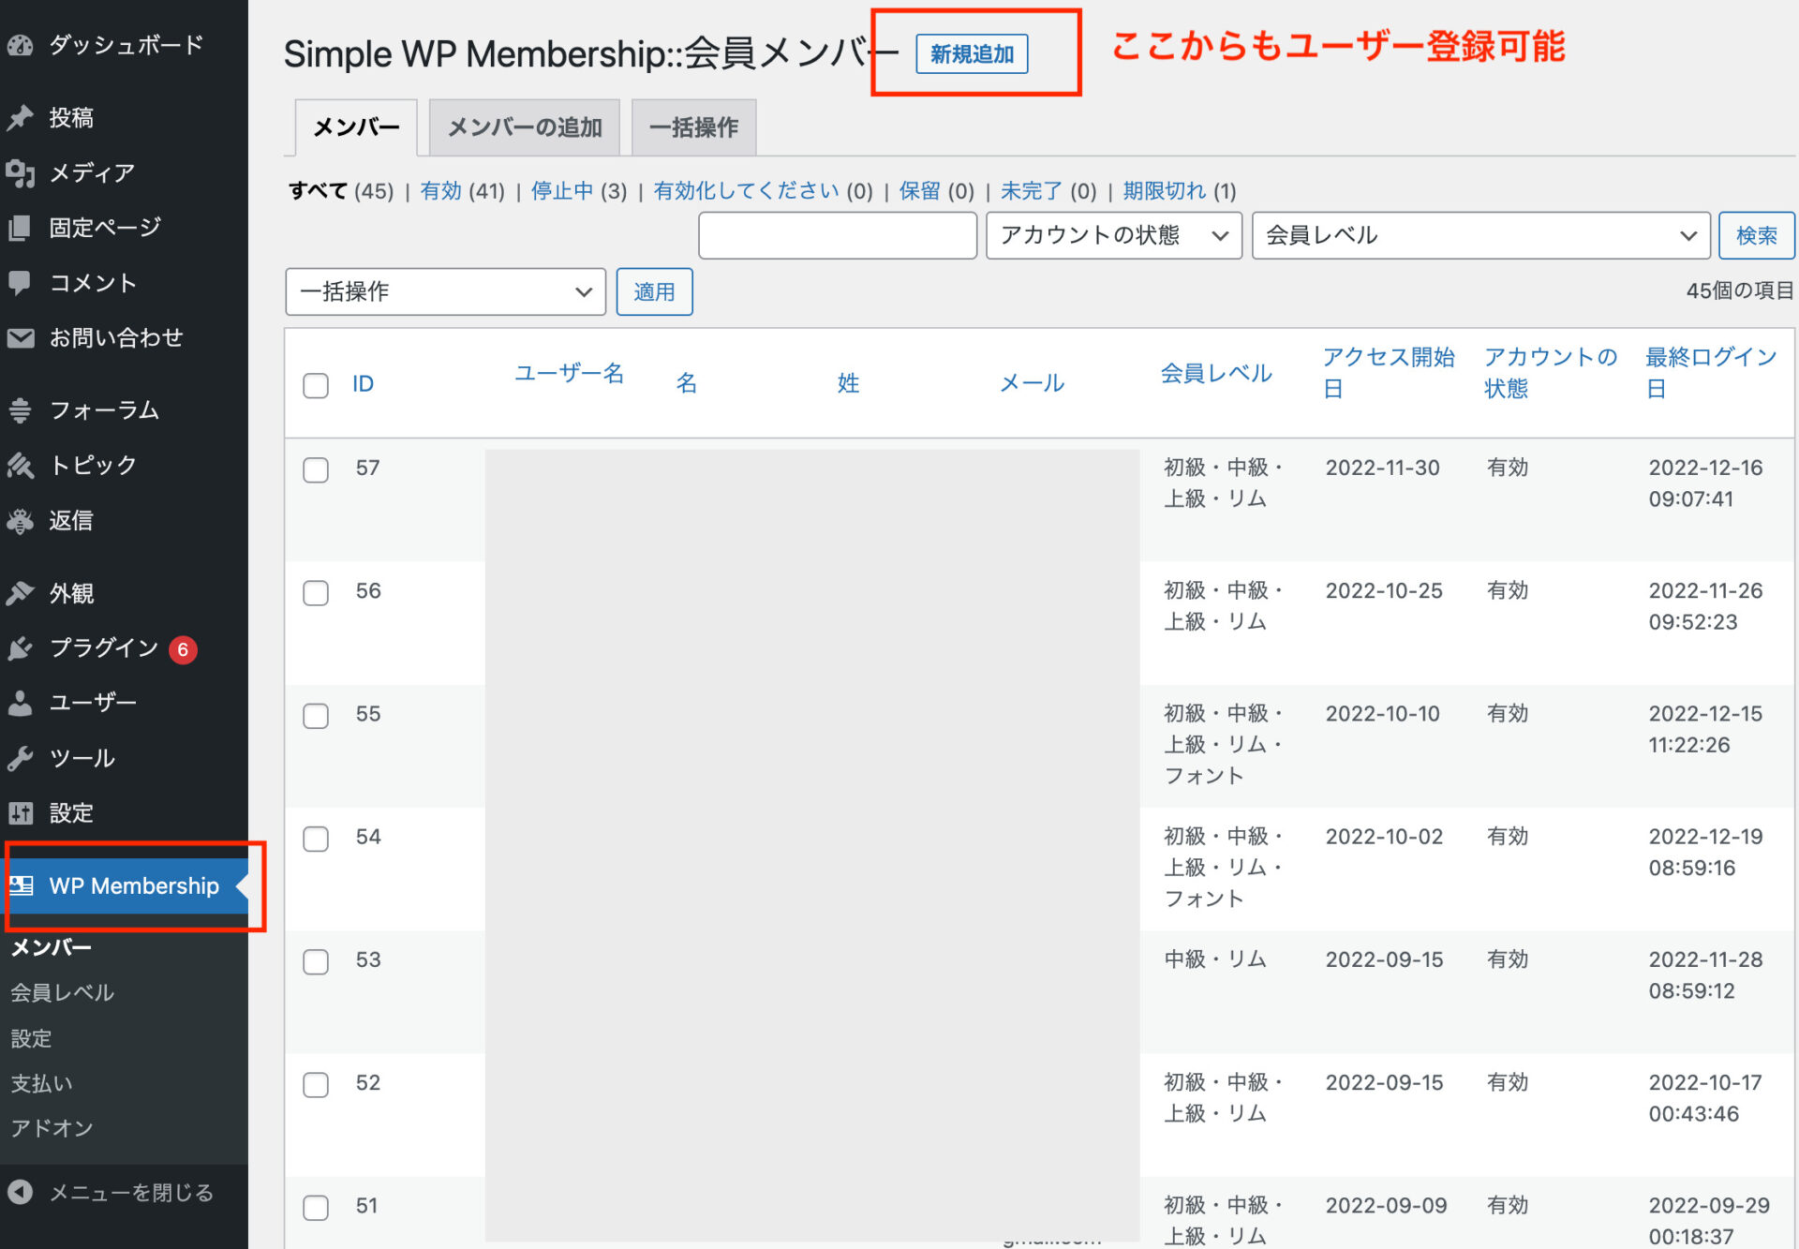Click the フォーラム forum icon
Screen dimensions: 1799x1249
tap(21, 410)
